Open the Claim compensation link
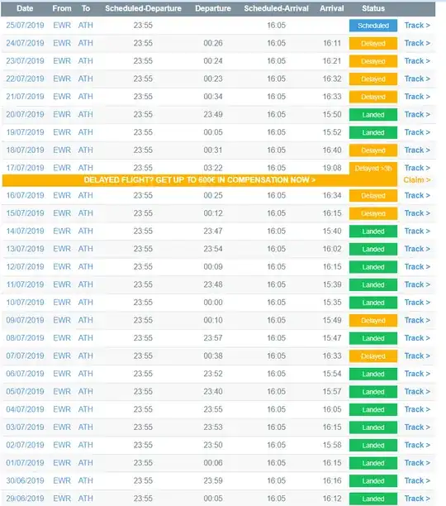Screen dimensions: 446x506 [x=416, y=179]
